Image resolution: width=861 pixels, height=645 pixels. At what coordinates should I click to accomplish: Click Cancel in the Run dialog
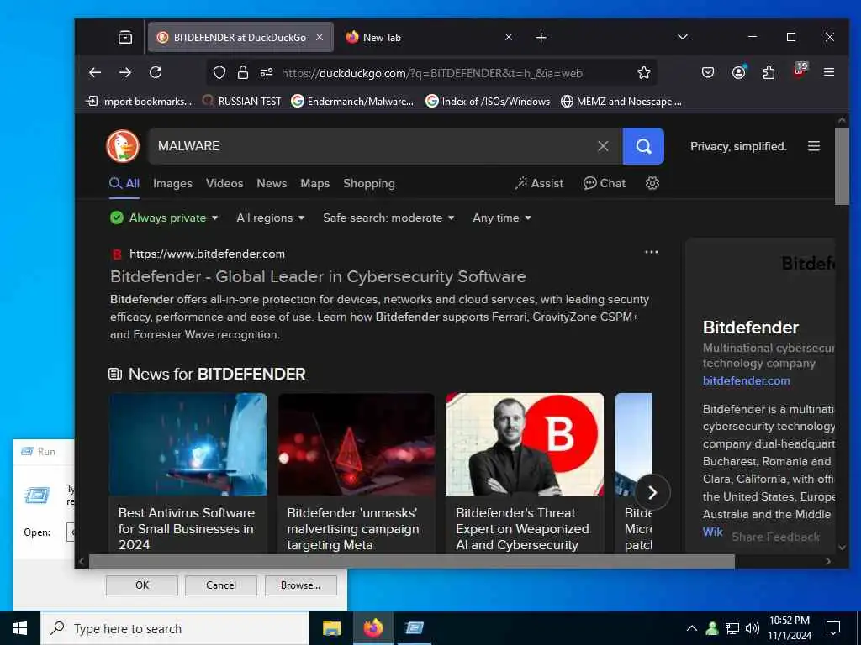pos(221,585)
